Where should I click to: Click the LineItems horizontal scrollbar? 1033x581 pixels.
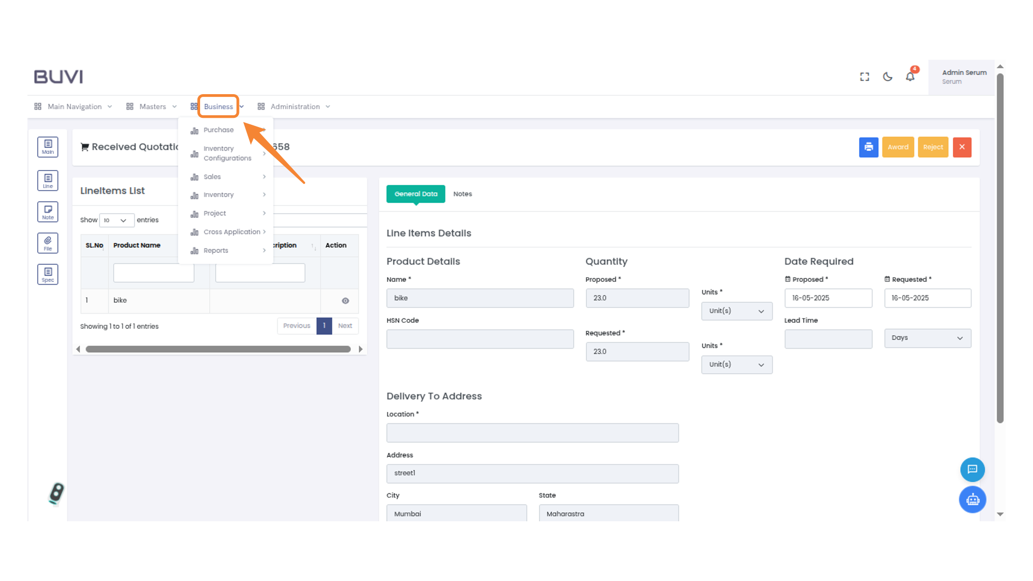coord(218,349)
